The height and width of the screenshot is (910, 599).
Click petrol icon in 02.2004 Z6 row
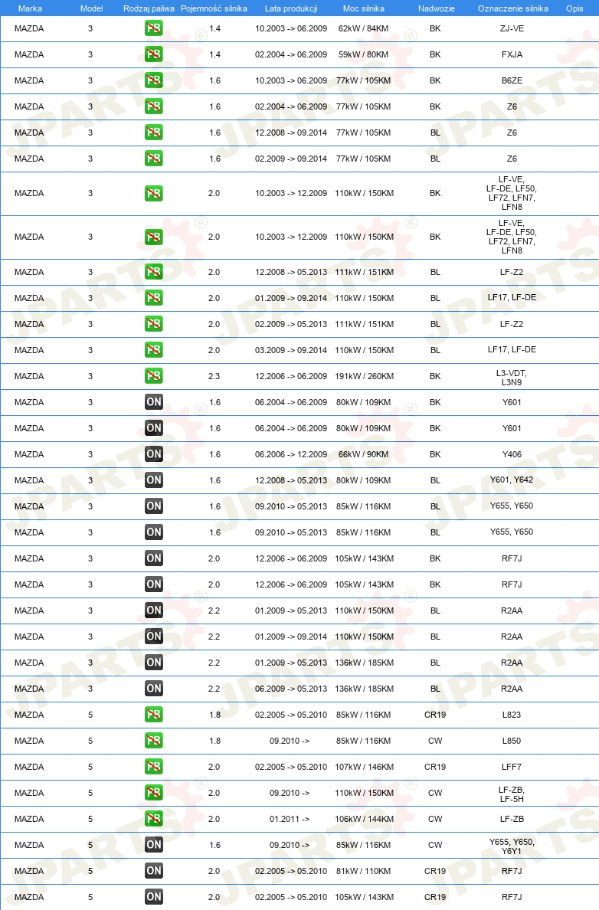click(154, 106)
